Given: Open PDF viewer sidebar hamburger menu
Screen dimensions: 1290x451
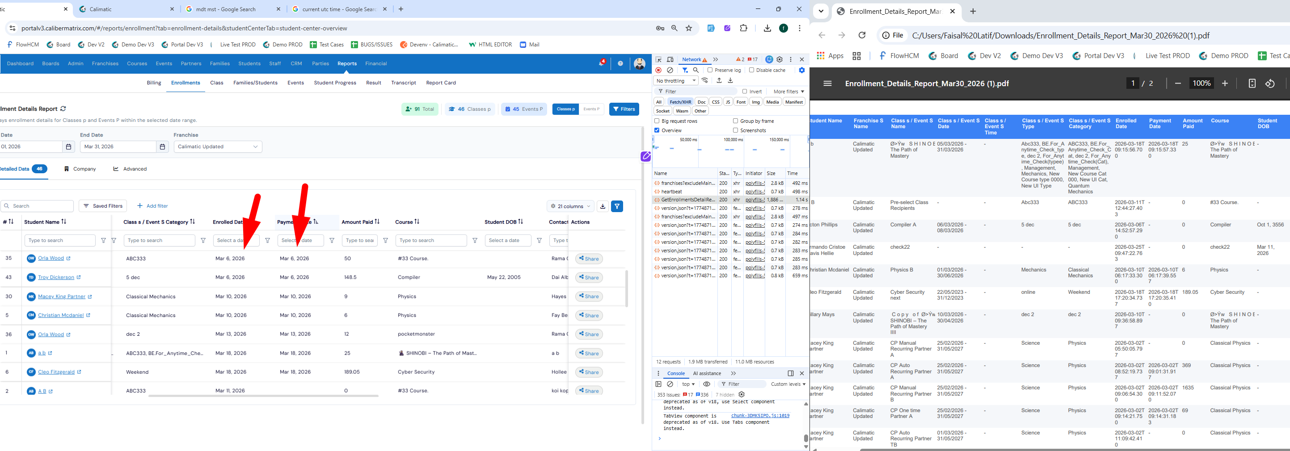Looking at the screenshot, I should click(x=827, y=84).
